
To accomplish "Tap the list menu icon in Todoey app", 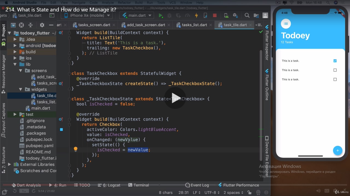I will [286, 24].
